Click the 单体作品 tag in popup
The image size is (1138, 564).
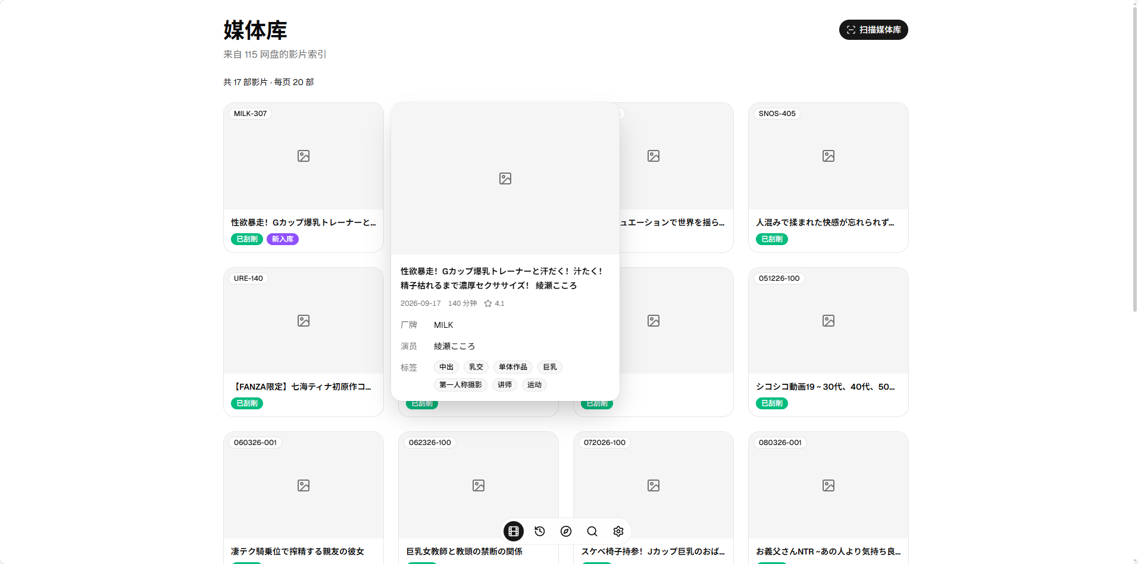tap(513, 367)
